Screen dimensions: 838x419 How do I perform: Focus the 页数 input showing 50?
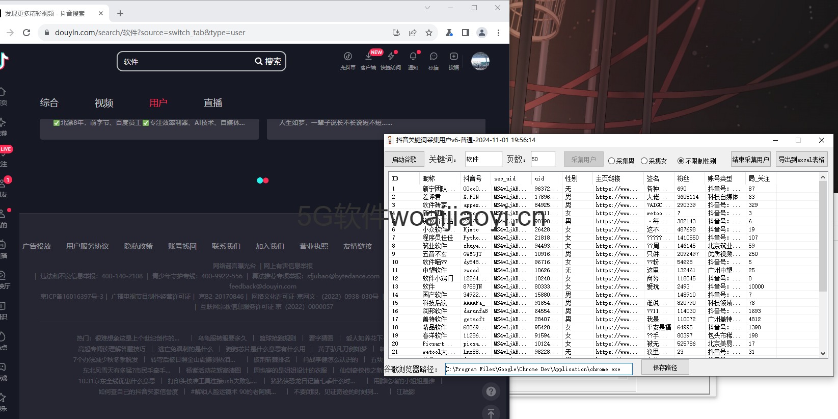543,159
